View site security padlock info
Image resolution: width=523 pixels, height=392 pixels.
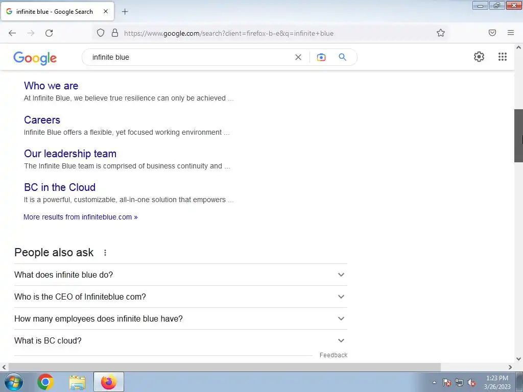click(115, 33)
